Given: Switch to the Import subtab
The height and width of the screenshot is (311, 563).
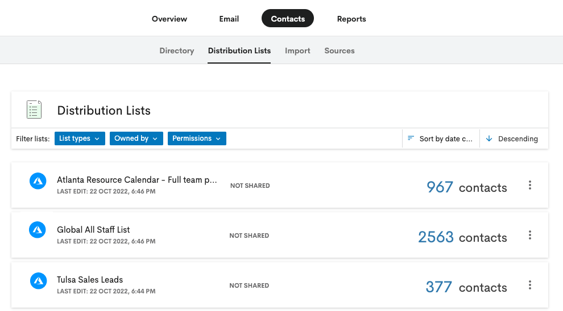Looking at the screenshot, I should 297,51.
